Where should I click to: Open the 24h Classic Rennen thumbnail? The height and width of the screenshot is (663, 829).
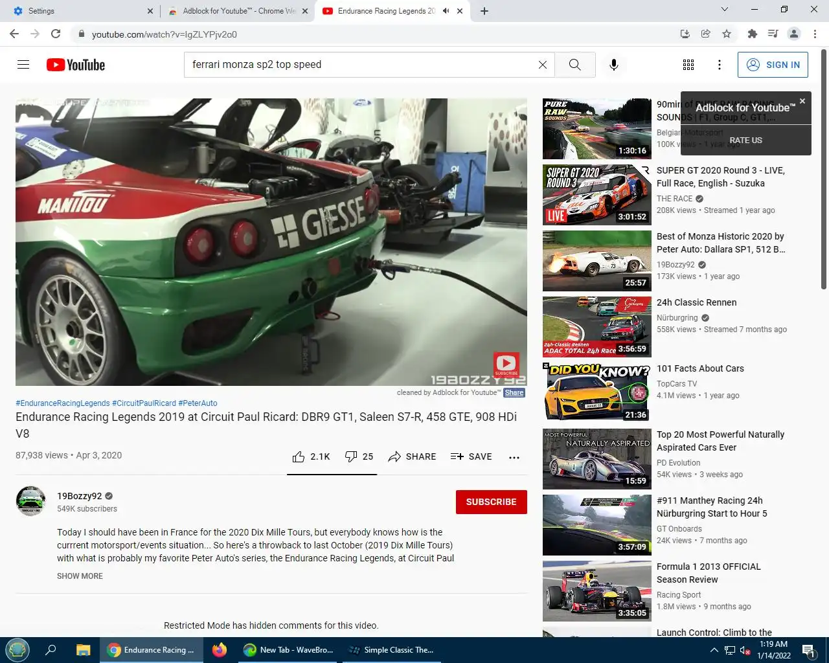point(597,327)
